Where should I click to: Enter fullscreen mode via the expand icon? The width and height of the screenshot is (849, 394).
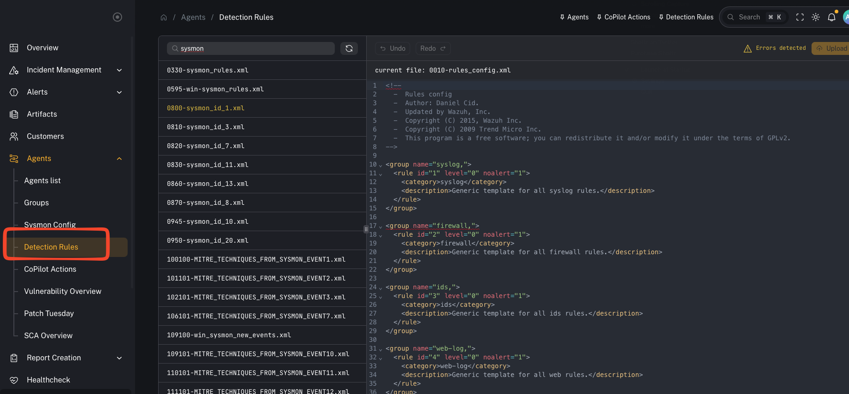pyautogui.click(x=800, y=17)
